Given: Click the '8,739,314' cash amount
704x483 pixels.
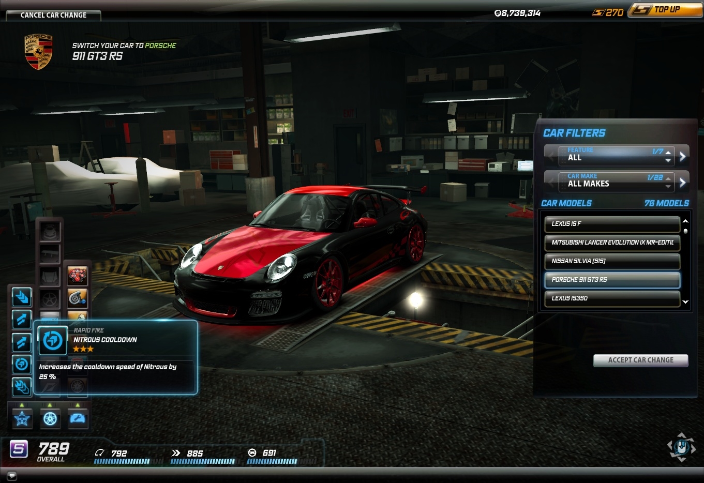Looking at the screenshot, I should click(518, 13).
